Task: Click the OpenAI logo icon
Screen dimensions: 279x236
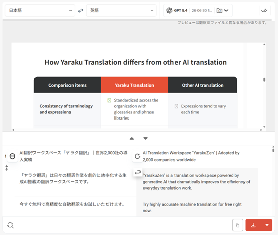Action: [169, 11]
